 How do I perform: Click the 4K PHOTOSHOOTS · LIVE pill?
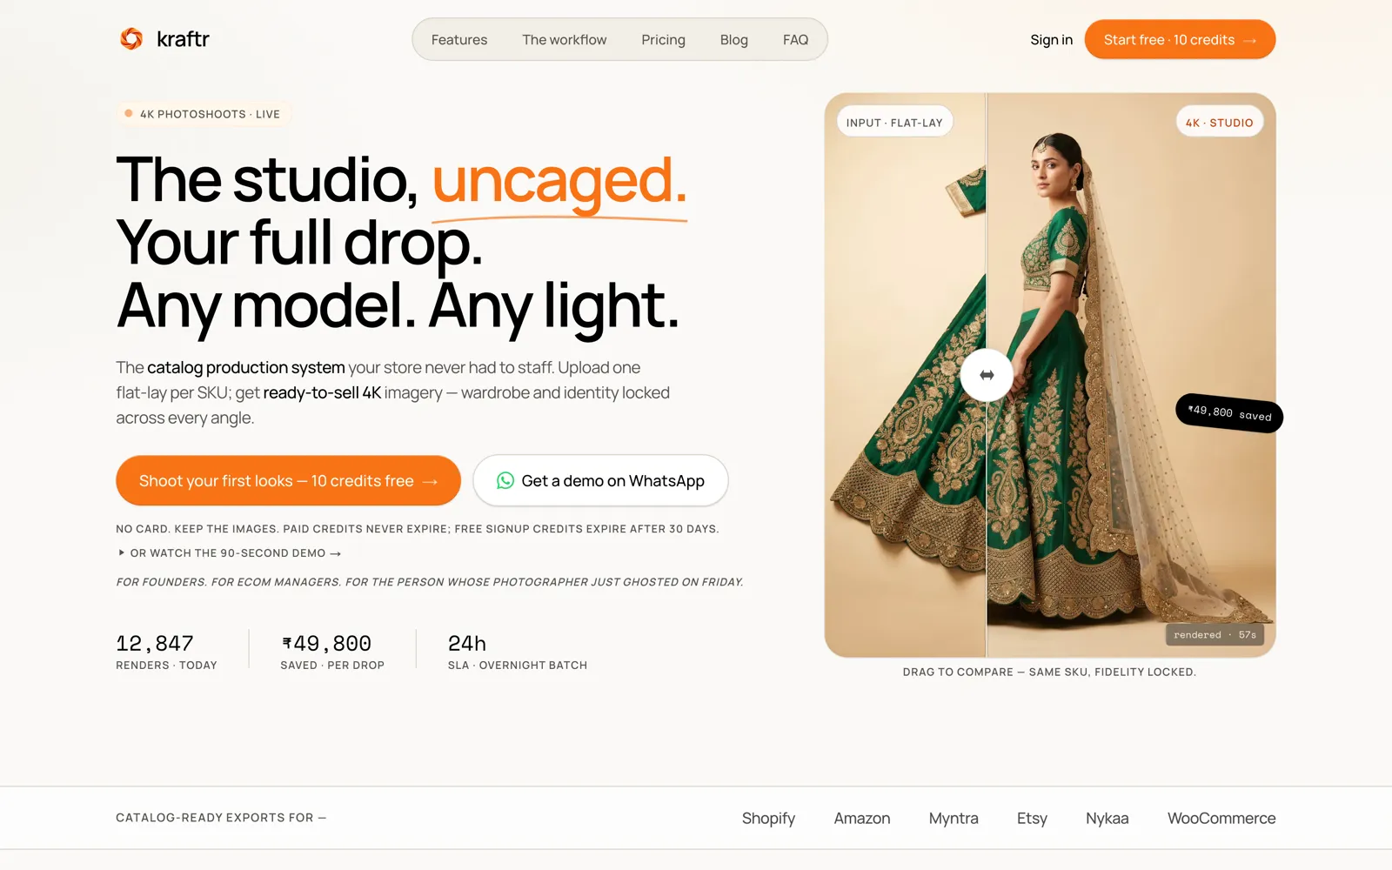(203, 114)
